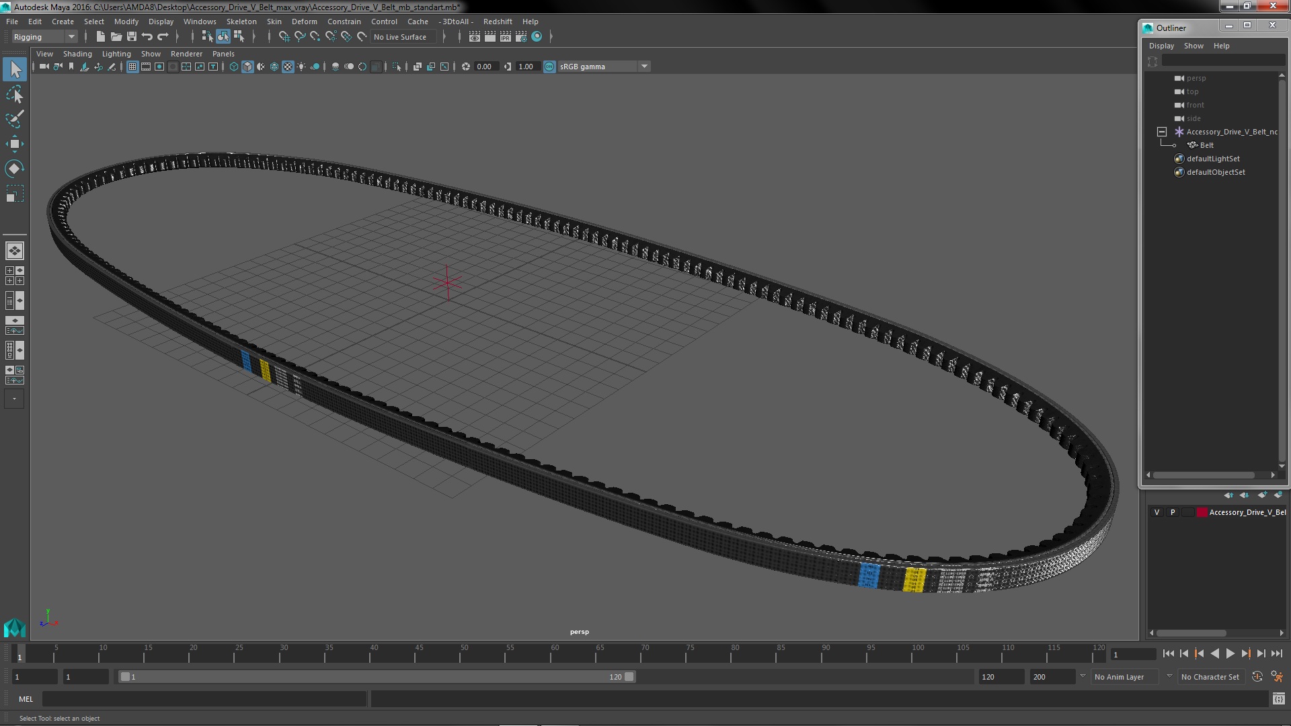Open the Shading panel menu
Viewport: 1291px width, 726px height.
tap(77, 54)
